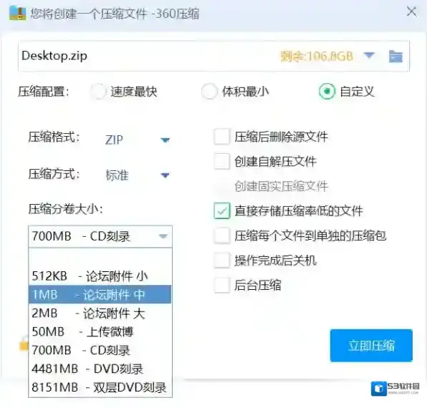Viewport: 427px width, 408px height.
Task: Click the Desktop.zip filename field
Action: [x=147, y=56]
